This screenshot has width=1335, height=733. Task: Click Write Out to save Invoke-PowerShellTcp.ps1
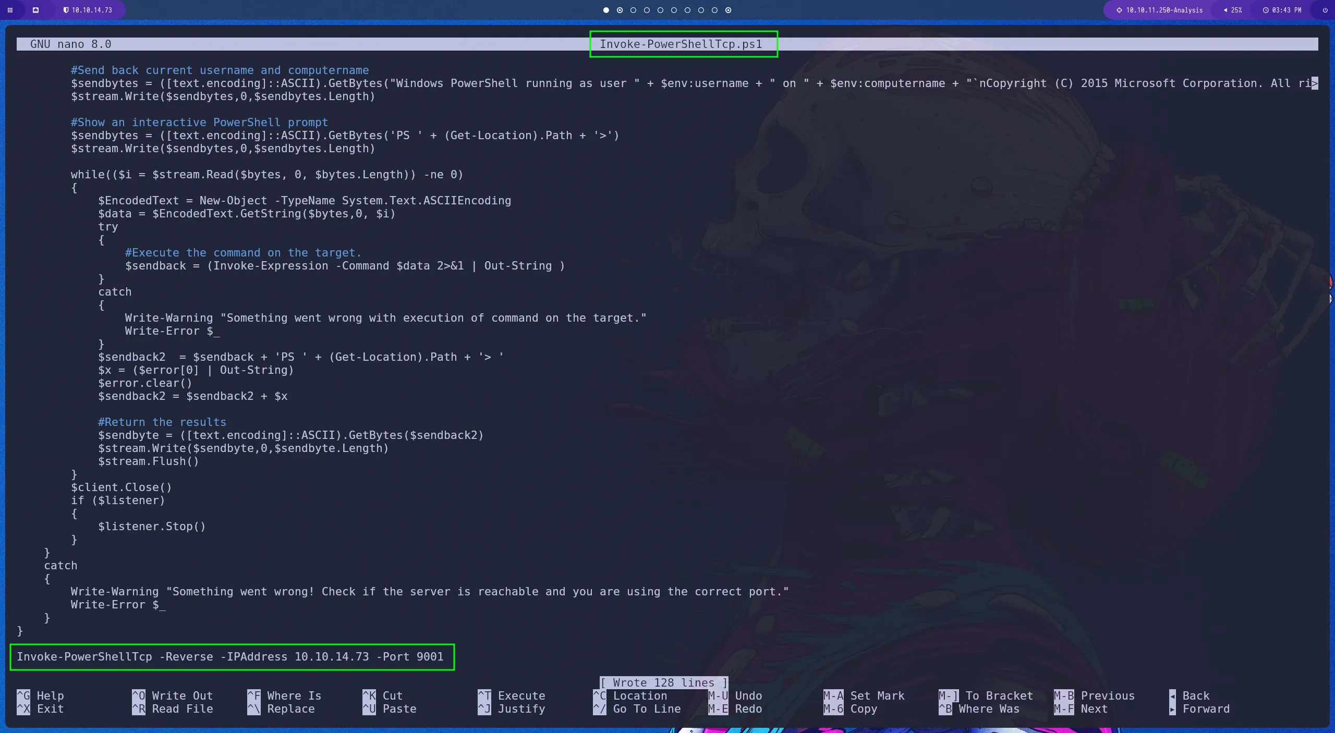172,695
